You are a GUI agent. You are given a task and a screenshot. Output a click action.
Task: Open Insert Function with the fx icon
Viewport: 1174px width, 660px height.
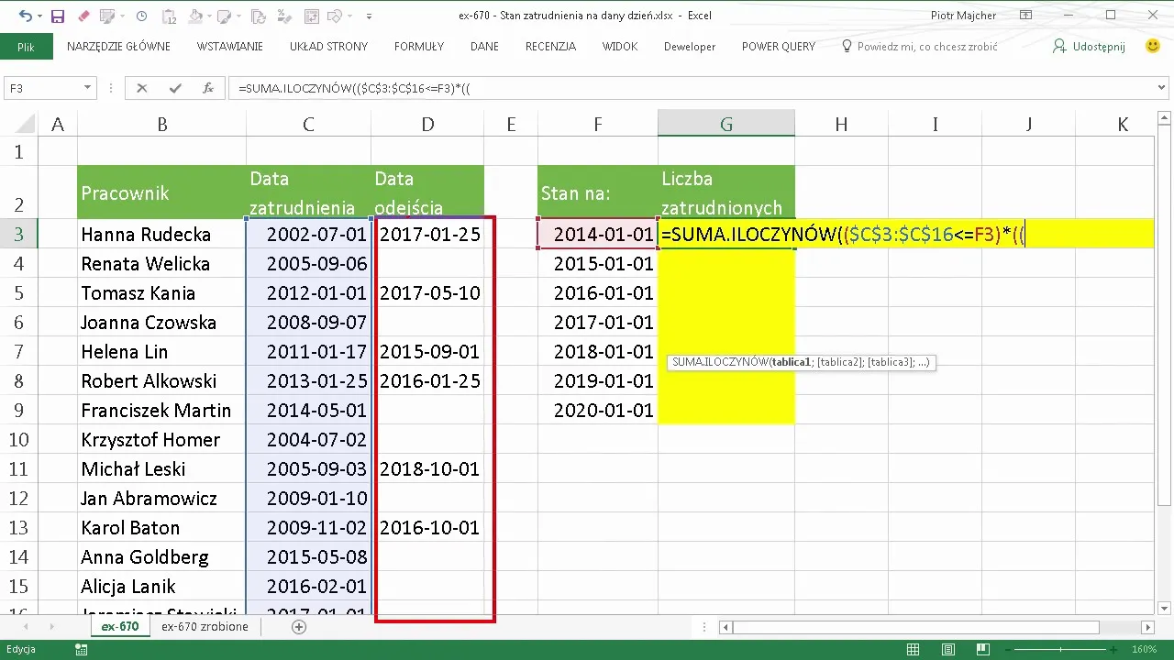pyautogui.click(x=208, y=88)
